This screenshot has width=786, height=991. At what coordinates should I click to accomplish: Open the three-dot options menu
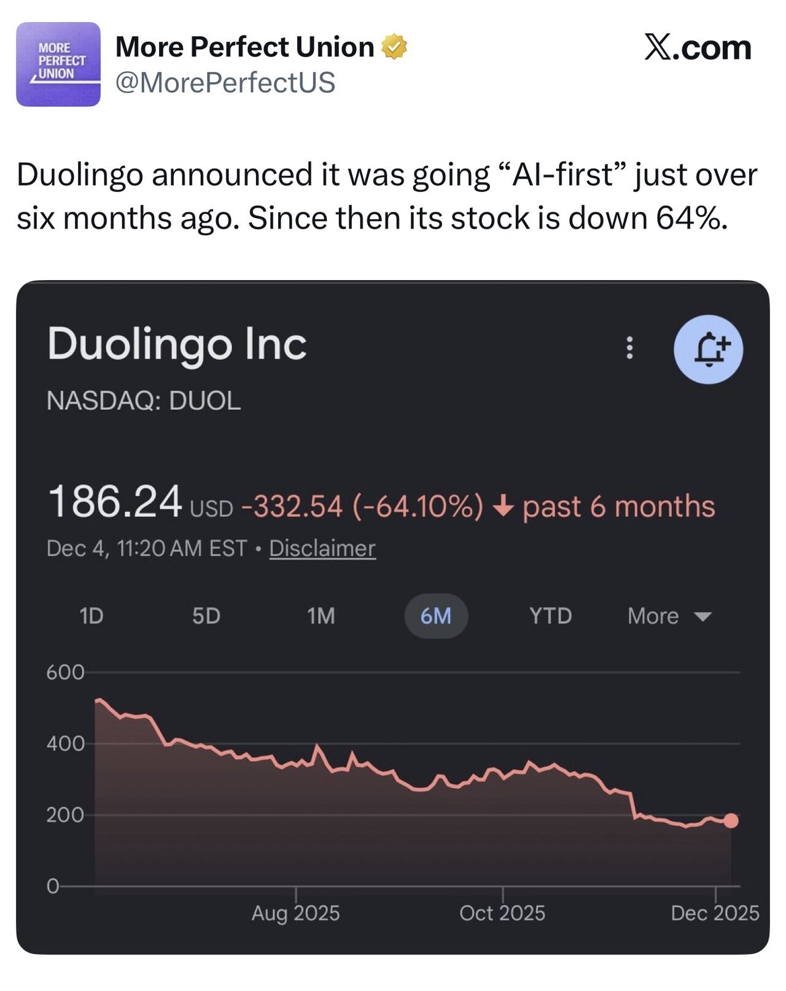pyautogui.click(x=629, y=348)
